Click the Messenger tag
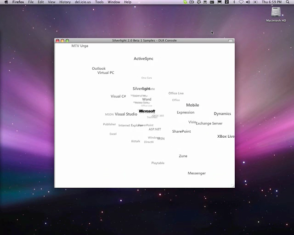This screenshot has width=294, height=235. coord(197,173)
